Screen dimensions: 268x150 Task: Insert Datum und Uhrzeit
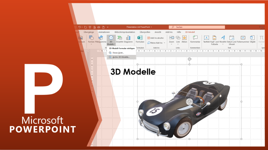pyautogui.click(x=232, y=40)
